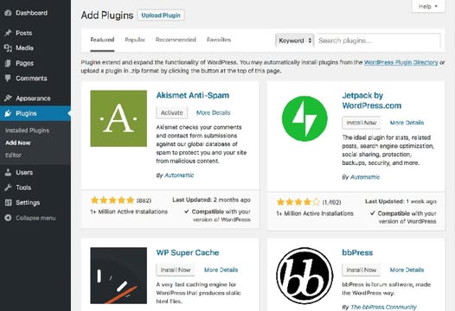
Task: Open the Keyword search type dropdown
Action: point(294,41)
